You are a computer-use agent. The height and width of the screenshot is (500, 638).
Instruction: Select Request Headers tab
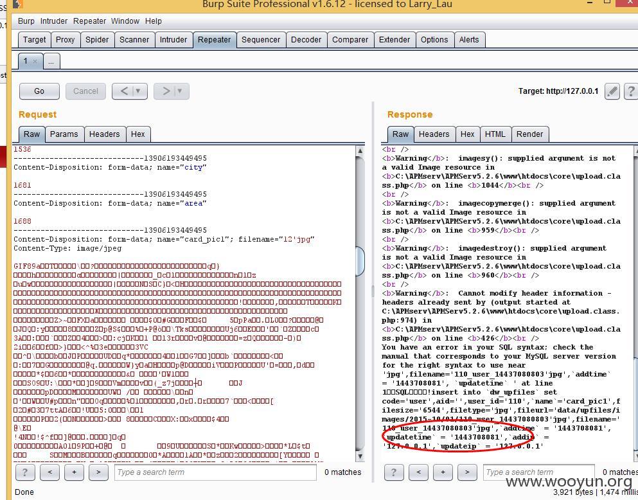click(x=105, y=134)
